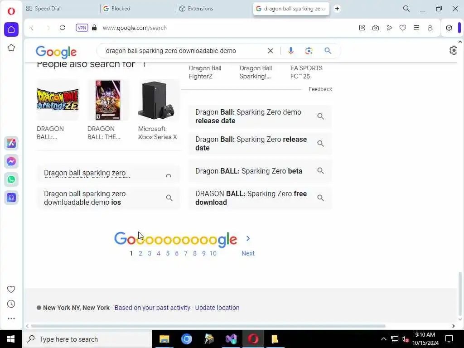Click the address bar URL

click(135, 28)
